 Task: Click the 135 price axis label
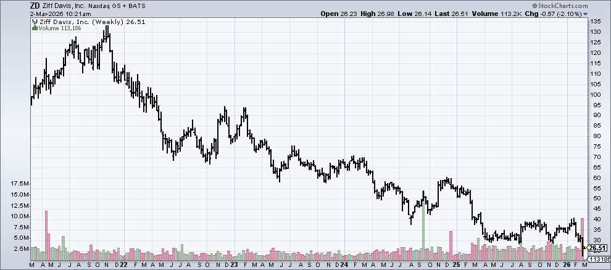[x=595, y=21]
